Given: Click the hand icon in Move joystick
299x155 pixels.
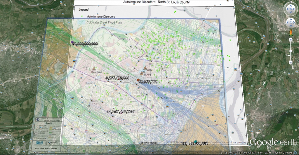Looking at the screenshot, I should (x=291, y=23).
